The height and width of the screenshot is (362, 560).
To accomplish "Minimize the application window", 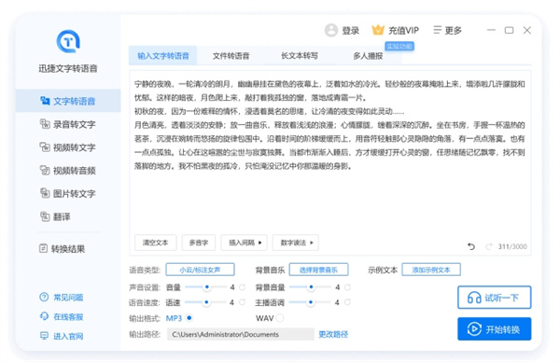I will tap(492, 30).
